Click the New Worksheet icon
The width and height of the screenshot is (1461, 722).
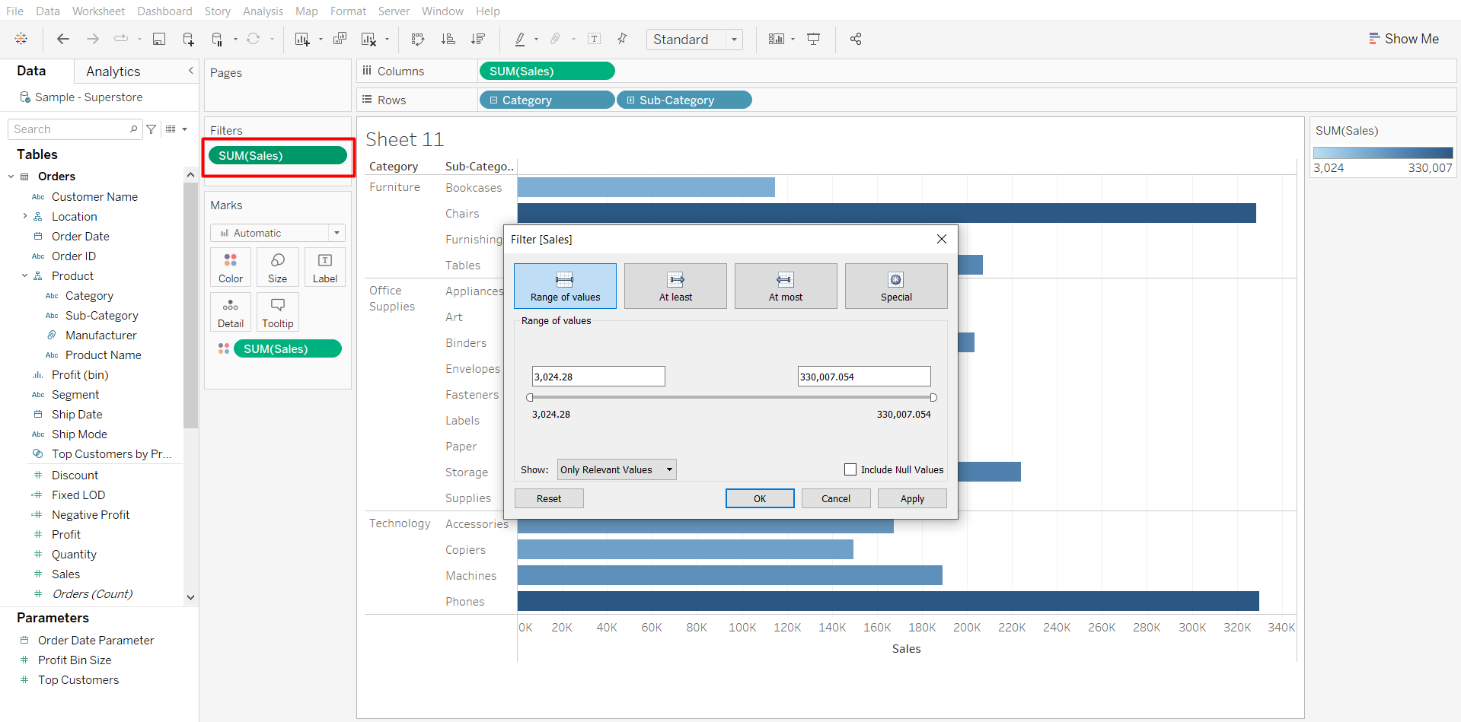tap(302, 39)
